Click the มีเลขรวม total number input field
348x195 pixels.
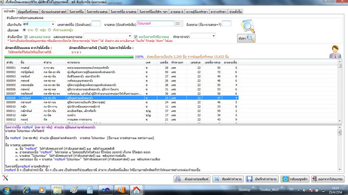(x=227, y=24)
